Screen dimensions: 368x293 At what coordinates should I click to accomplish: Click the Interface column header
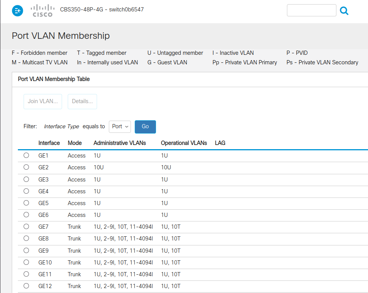pyautogui.click(x=49, y=143)
